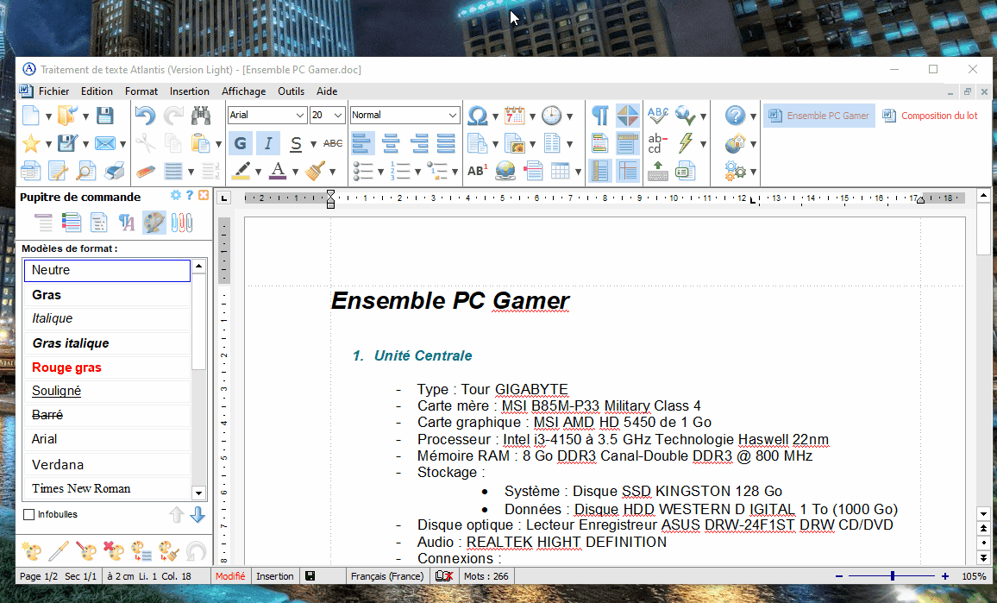Click the Insertion mode status bar button
Viewport: 997px width, 603px height.
click(274, 576)
